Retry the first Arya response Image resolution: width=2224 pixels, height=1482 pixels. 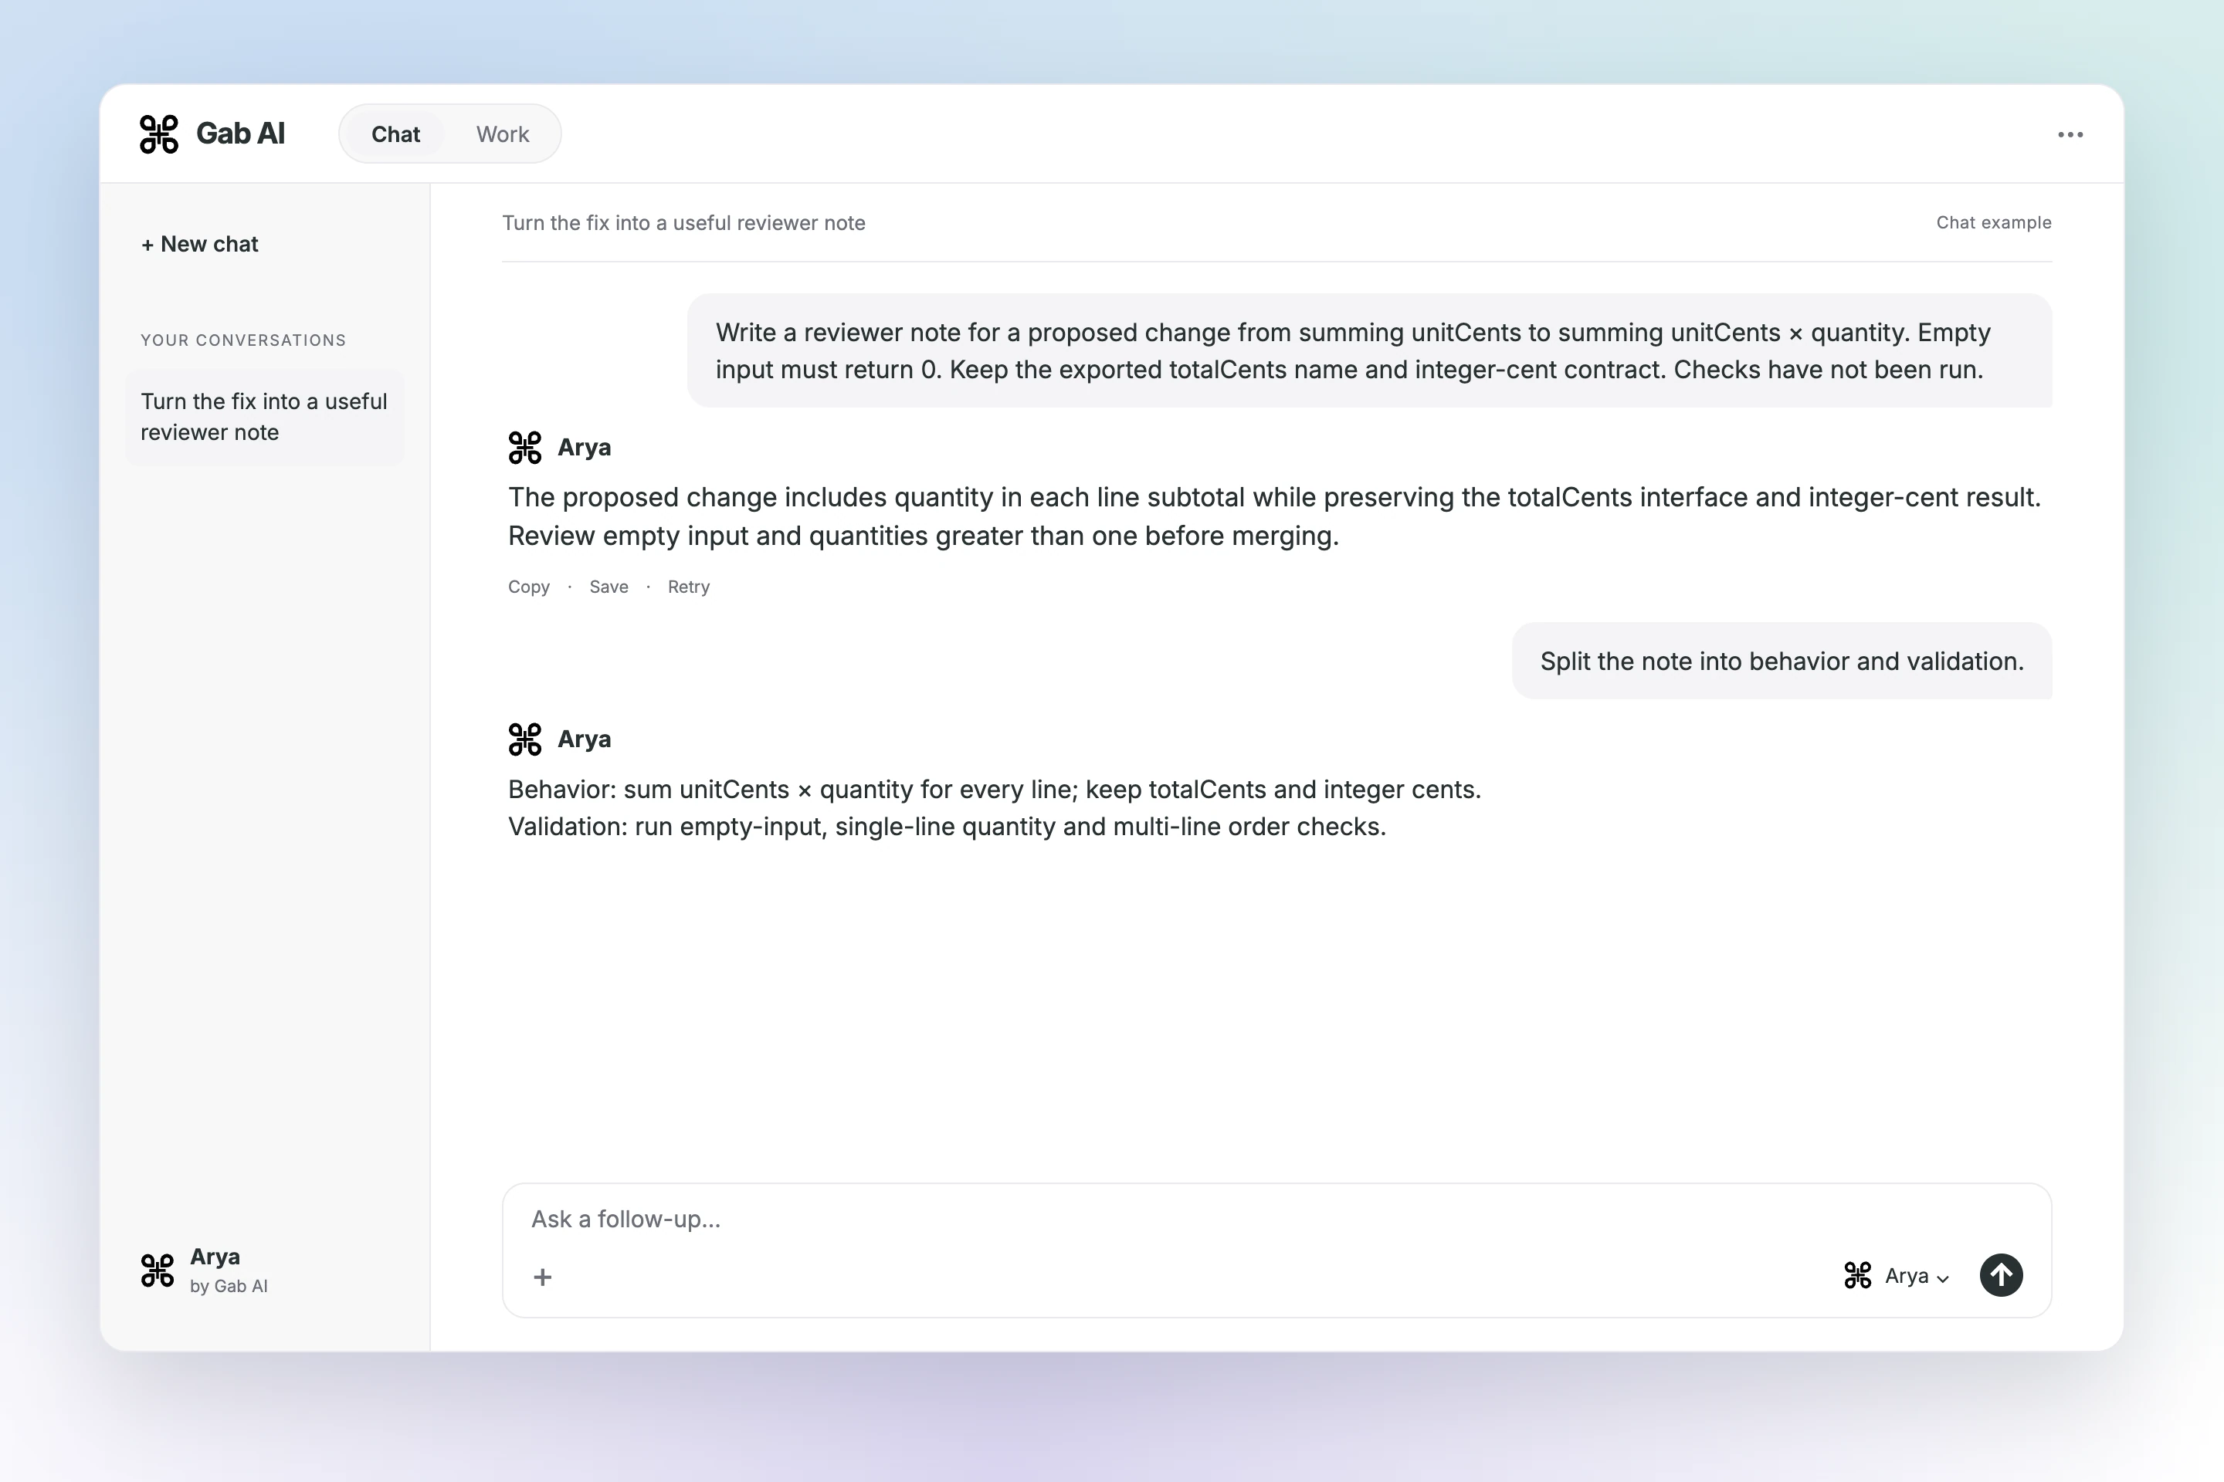[x=688, y=587]
